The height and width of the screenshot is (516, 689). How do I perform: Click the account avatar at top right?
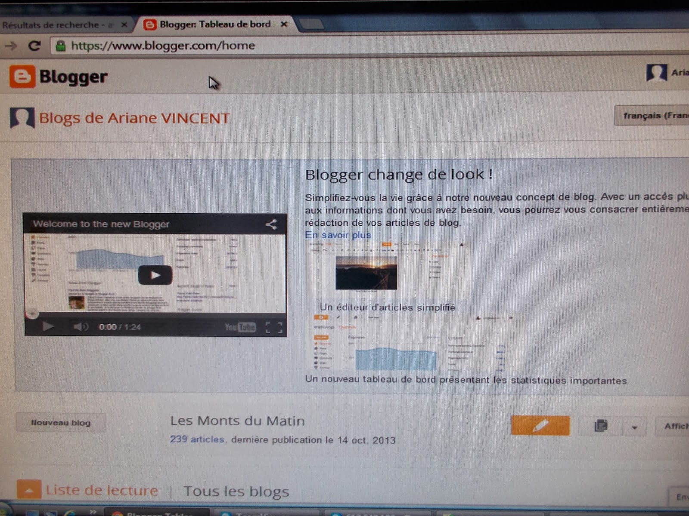[656, 73]
